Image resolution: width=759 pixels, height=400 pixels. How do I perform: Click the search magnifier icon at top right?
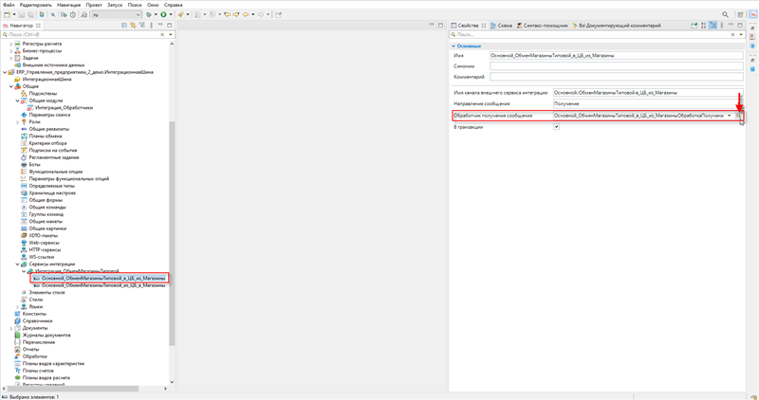(x=726, y=15)
